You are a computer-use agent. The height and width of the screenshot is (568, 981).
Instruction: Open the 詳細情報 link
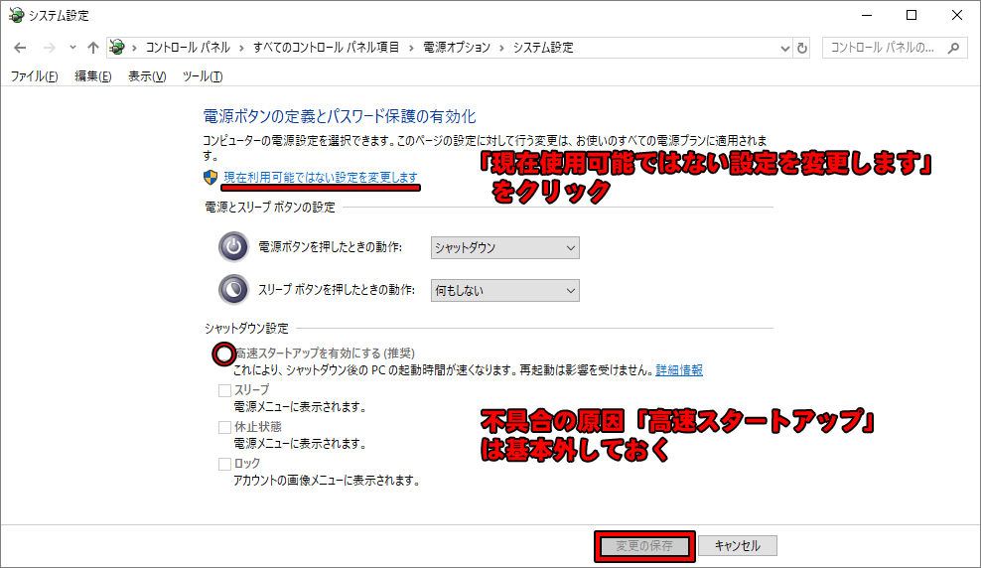coord(679,370)
